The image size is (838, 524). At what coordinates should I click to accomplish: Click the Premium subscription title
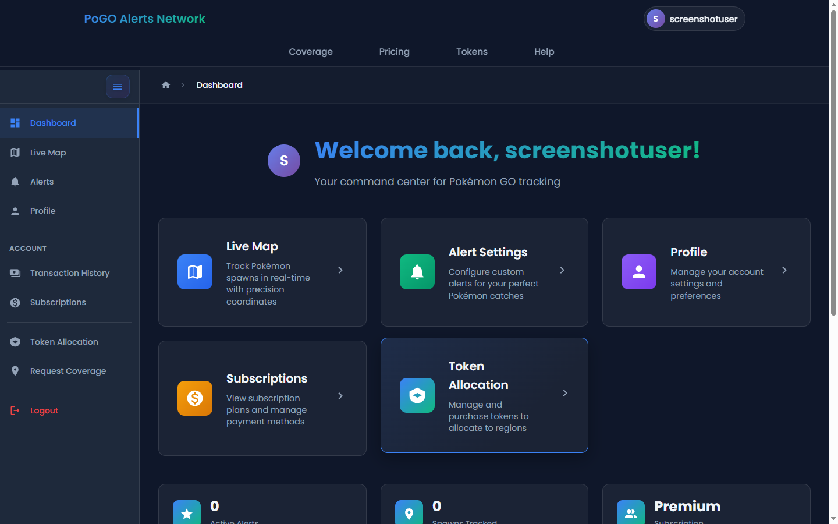687,507
